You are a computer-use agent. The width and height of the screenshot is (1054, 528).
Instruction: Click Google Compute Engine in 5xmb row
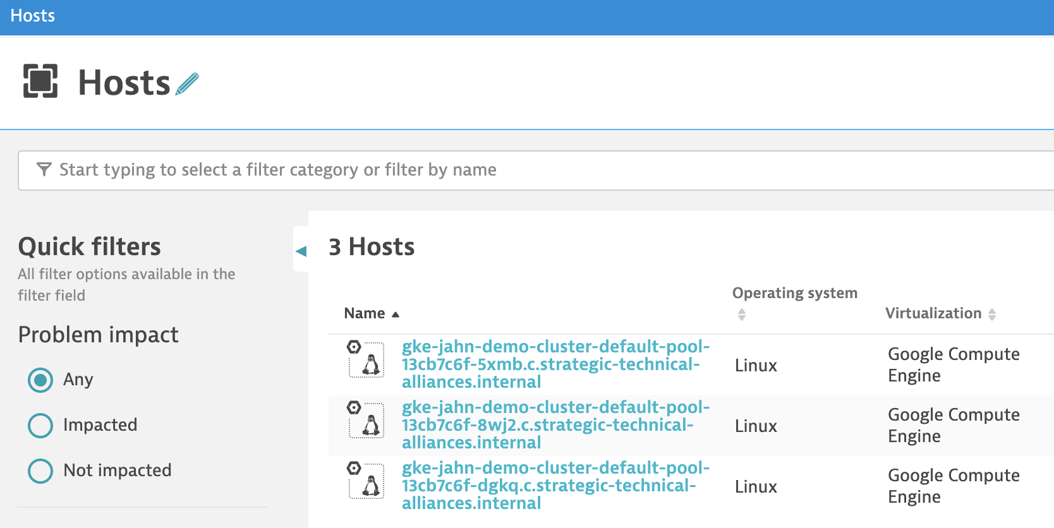(x=954, y=364)
